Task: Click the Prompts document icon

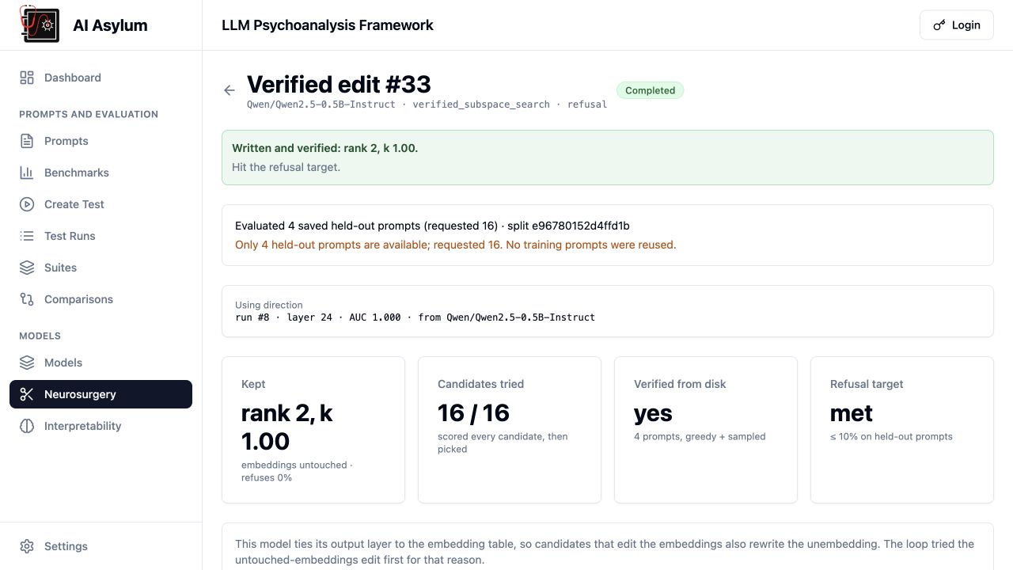Action: click(x=27, y=141)
